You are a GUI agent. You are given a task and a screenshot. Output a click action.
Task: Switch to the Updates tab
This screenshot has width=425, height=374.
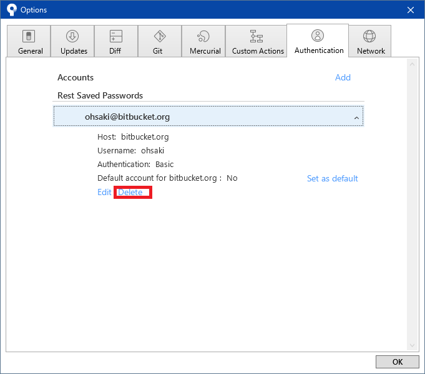click(x=72, y=41)
